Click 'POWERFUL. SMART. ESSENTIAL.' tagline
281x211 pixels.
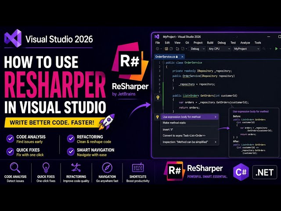(207, 177)
